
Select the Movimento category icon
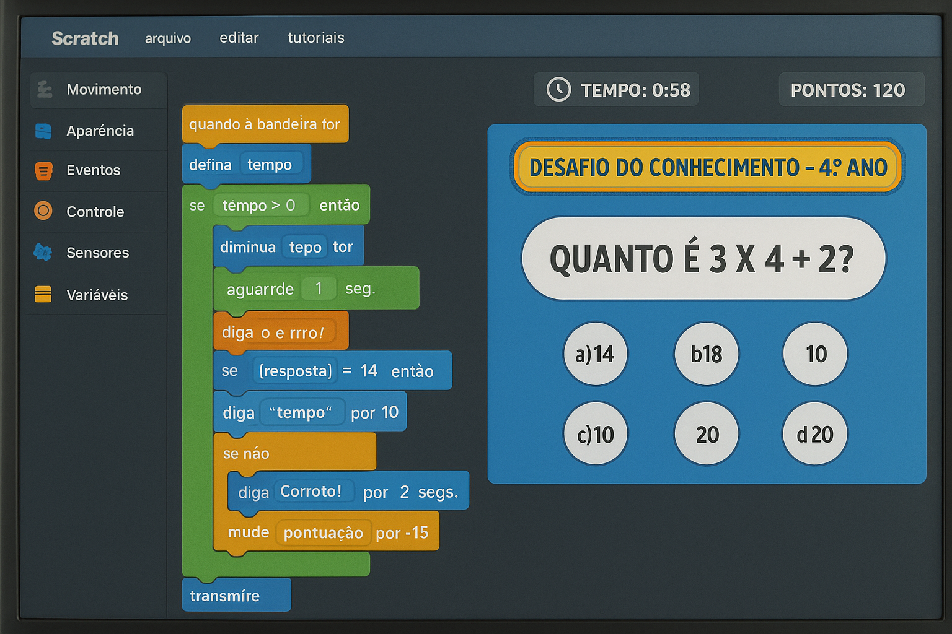(43, 89)
